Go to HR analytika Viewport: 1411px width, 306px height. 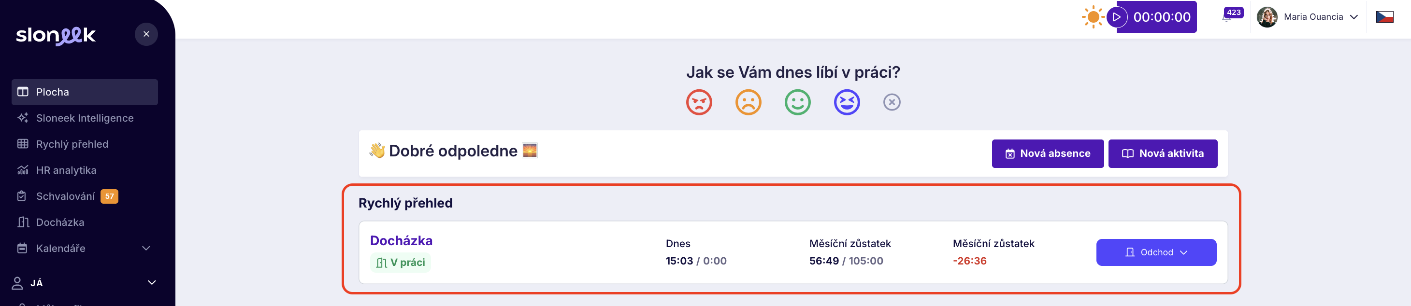tap(66, 170)
